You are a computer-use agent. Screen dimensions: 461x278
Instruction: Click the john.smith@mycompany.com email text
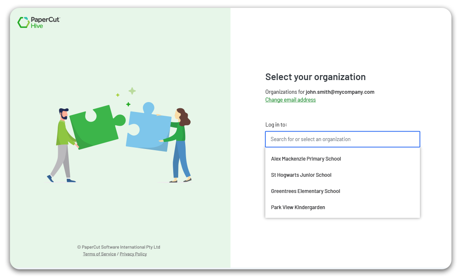340,92
